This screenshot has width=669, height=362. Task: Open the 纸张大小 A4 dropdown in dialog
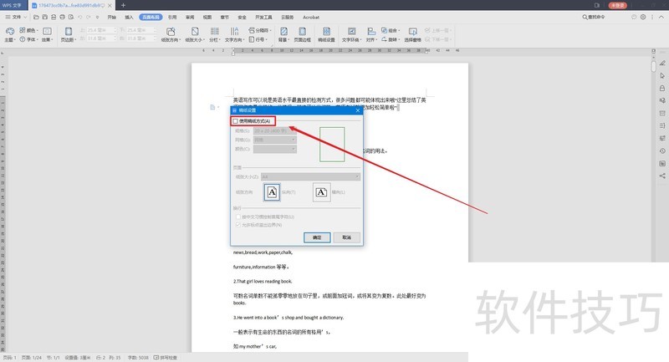pyautogui.click(x=310, y=176)
